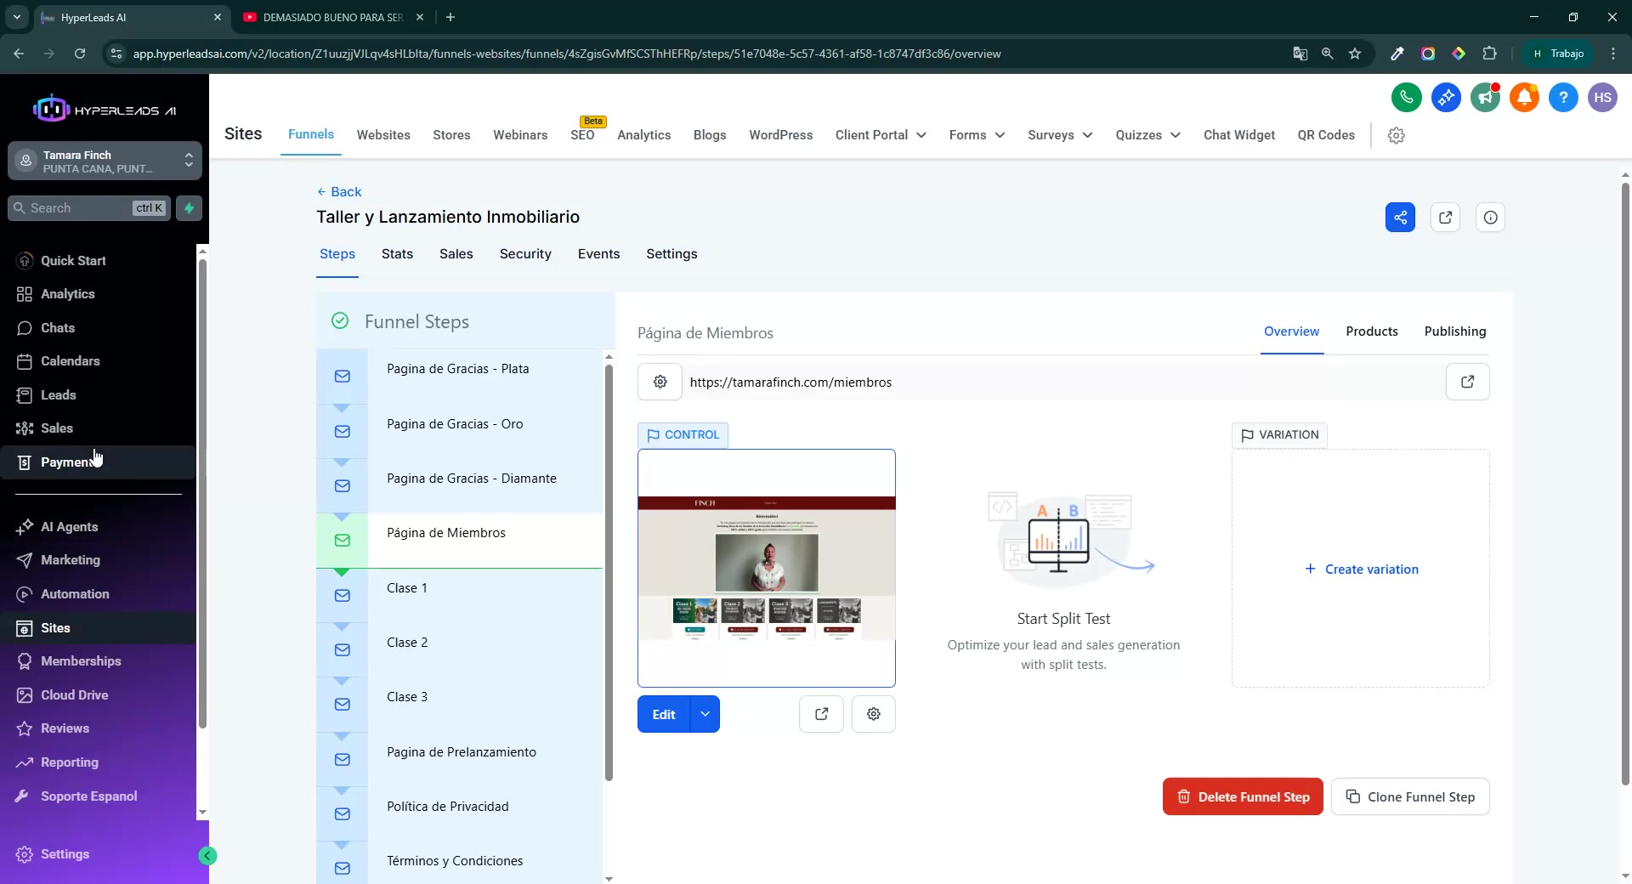Open the funnel Stats tab
The image size is (1632, 884).
point(397,254)
